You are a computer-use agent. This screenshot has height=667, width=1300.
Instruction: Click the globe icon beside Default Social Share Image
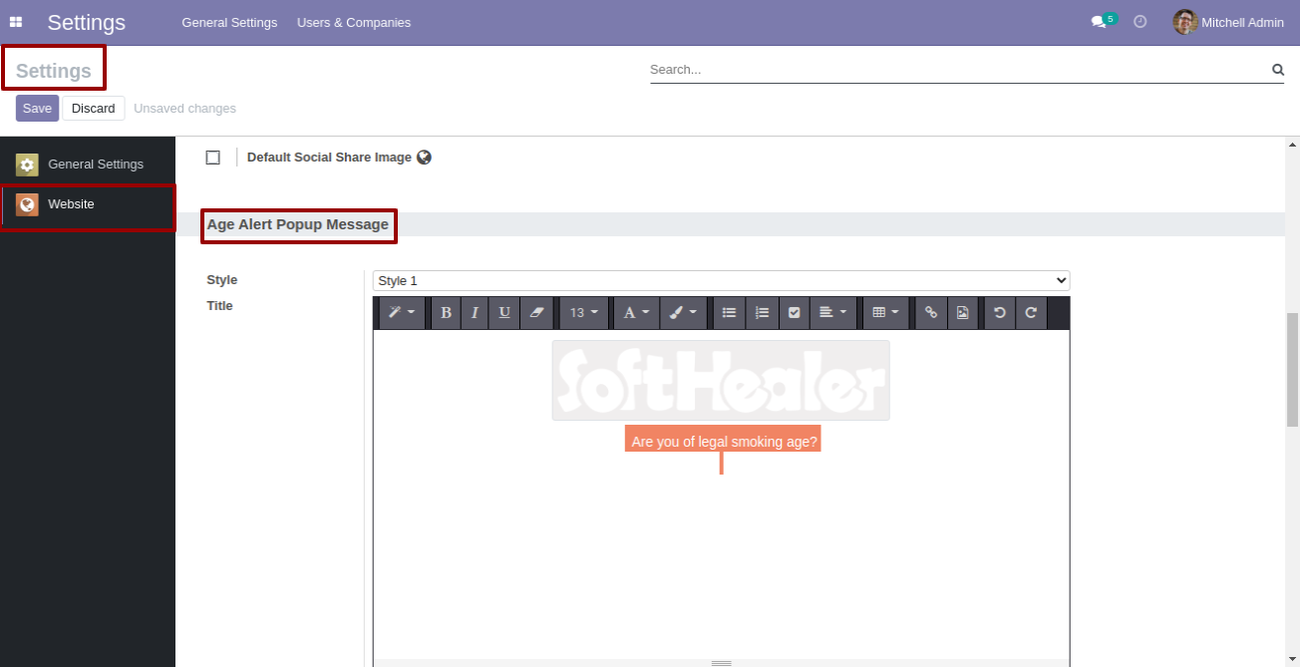[424, 158]
